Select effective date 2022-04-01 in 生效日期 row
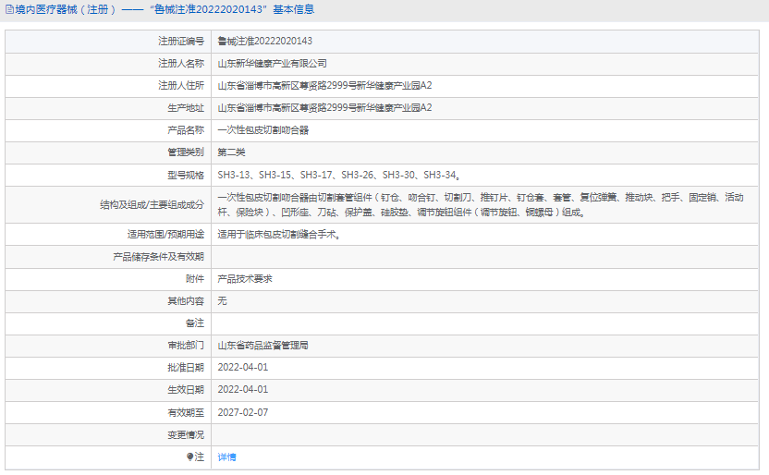This screenshot has width=769, height=475. pos(243,390)
